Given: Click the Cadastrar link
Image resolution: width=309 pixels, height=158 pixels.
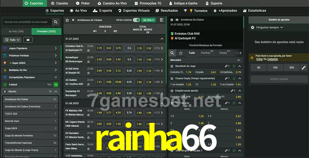Looking at the screenshot, I should click(x=273, y=59).
